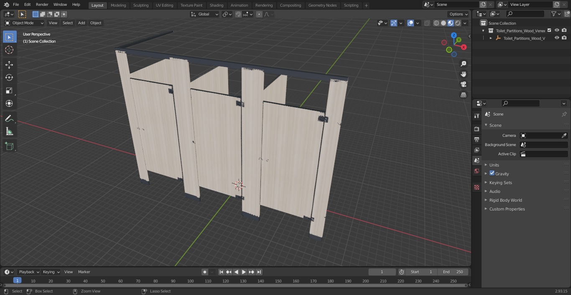Jump to the end frame
The image size is (571, 295).
point(259,272)
